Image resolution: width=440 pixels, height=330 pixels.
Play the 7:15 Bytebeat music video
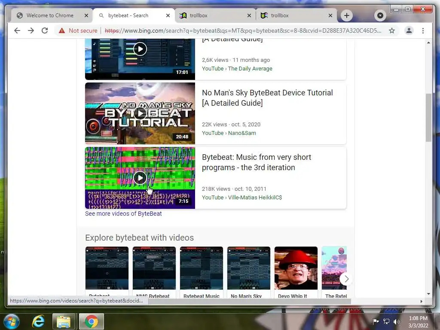pyautogui.click(x=140, y=178)
